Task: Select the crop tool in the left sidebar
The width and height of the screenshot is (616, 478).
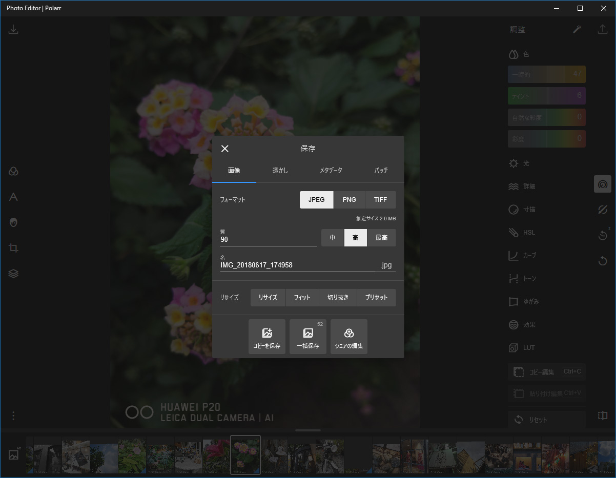Action: tap(13, 247)
